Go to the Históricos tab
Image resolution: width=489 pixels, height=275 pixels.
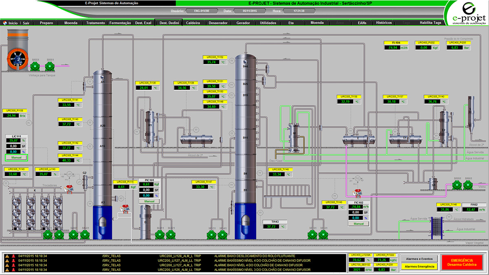click(x=384, y=23)
